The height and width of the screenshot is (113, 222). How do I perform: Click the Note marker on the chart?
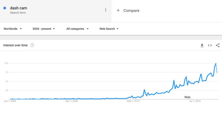click(x=187, y=97)
